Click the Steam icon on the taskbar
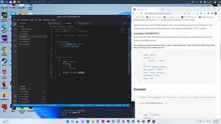The image size is (221, 124). (128, 121)
